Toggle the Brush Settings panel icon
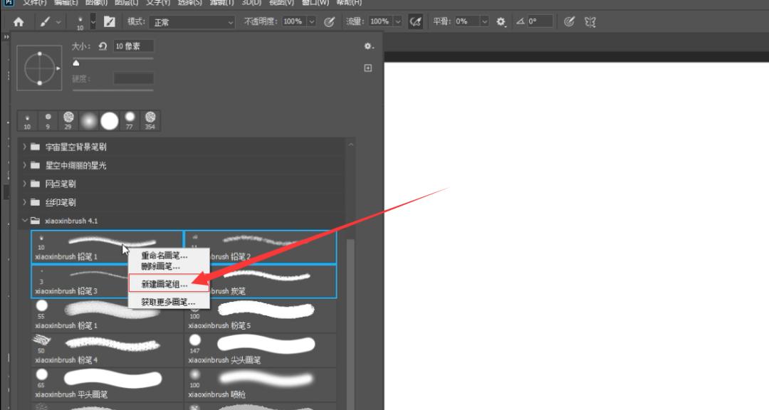 (x=110, y=22)
